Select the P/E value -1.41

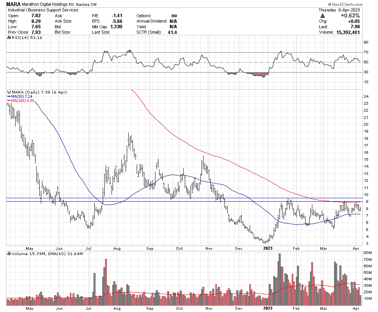117,16
